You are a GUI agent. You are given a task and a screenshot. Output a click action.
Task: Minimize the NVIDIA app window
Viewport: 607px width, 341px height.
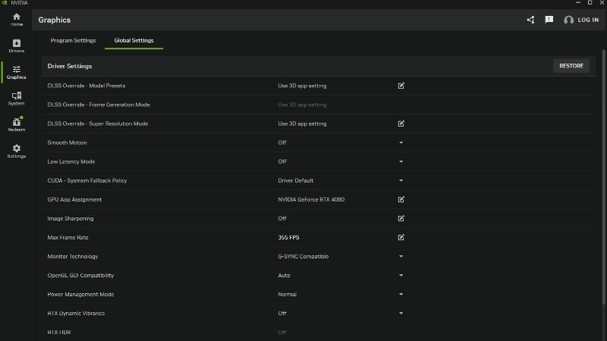[578, 3]
